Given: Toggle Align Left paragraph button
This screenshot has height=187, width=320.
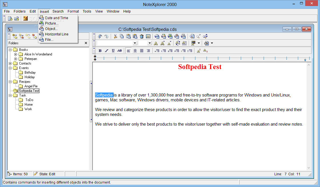Looking at the screenshot, I should pos(128,51).
